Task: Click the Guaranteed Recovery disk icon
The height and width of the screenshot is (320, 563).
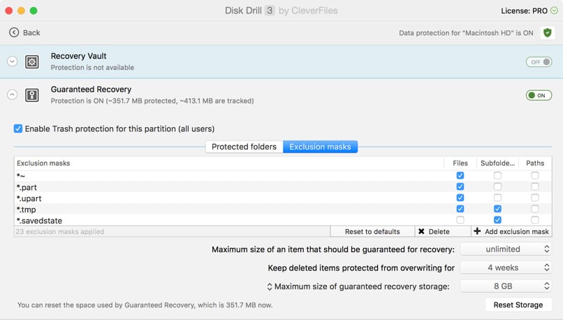Action: pos(32,95)
